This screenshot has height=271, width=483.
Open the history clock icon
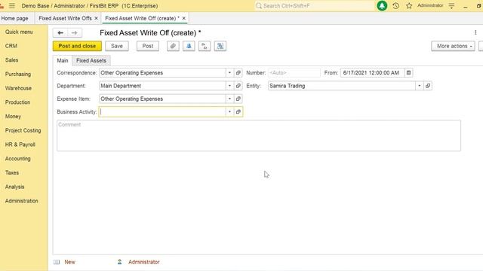pos(395,5)
